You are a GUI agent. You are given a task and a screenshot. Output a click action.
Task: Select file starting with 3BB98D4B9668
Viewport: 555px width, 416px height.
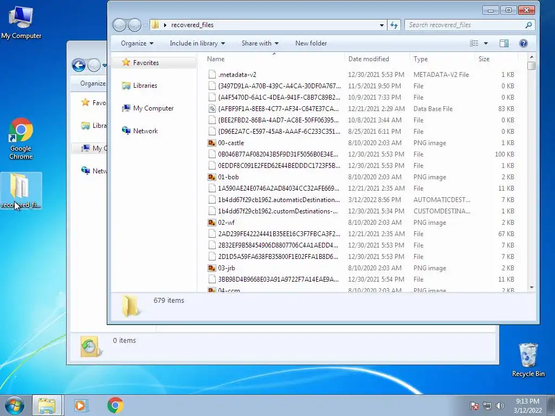pyautogui.click(x=361, y=279)
